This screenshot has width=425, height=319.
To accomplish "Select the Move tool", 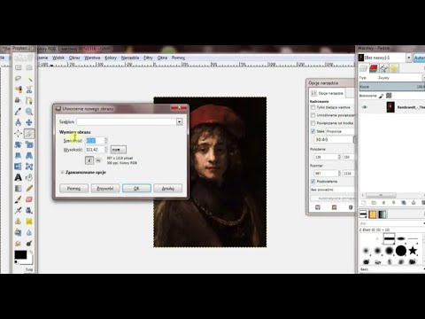I will tap(29, 122).
